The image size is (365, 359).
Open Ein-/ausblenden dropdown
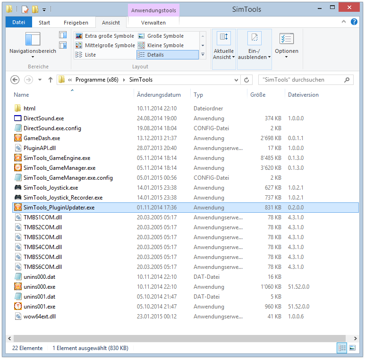click(x=254, y=49)
